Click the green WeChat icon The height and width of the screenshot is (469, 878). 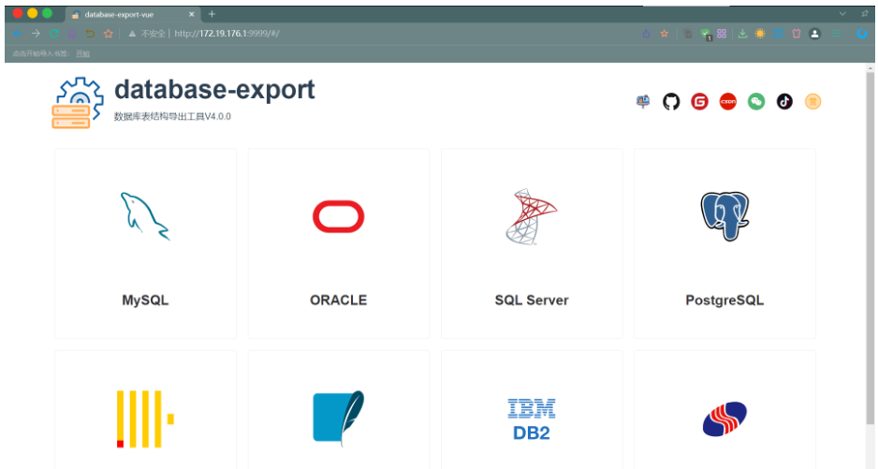click(x=756, y=101)
